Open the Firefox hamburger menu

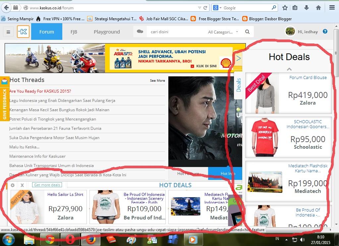point(332,8)
